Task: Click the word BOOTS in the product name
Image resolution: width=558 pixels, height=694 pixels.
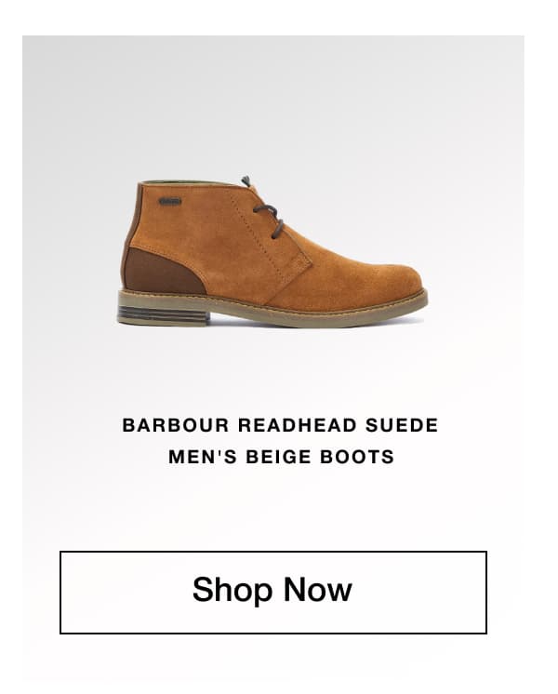Action: pos(357,457)
